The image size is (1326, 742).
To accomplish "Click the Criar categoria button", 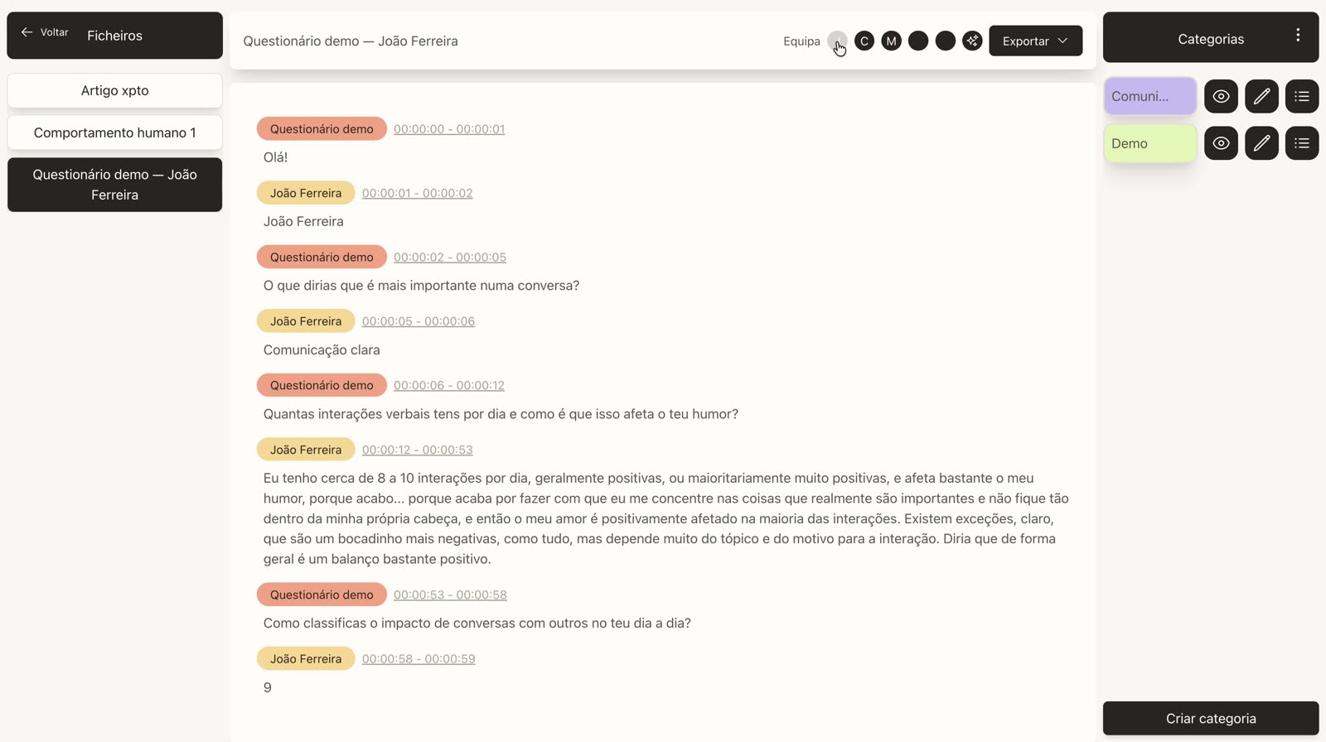I will (1211, 719).
